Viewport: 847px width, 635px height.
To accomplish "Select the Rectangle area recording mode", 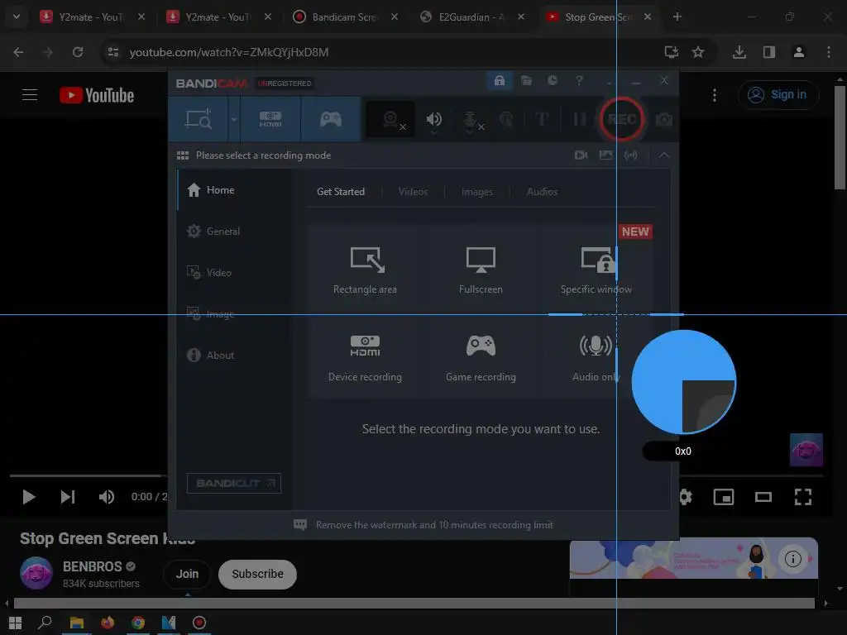I will pyautogui.click(x=365, y=270).
